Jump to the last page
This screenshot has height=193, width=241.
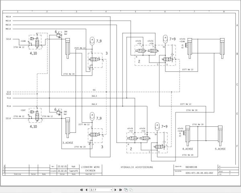coord(120,190)
